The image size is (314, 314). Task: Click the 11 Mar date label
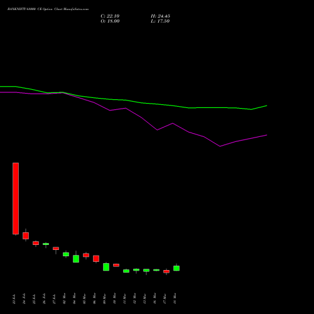point(124,298)
